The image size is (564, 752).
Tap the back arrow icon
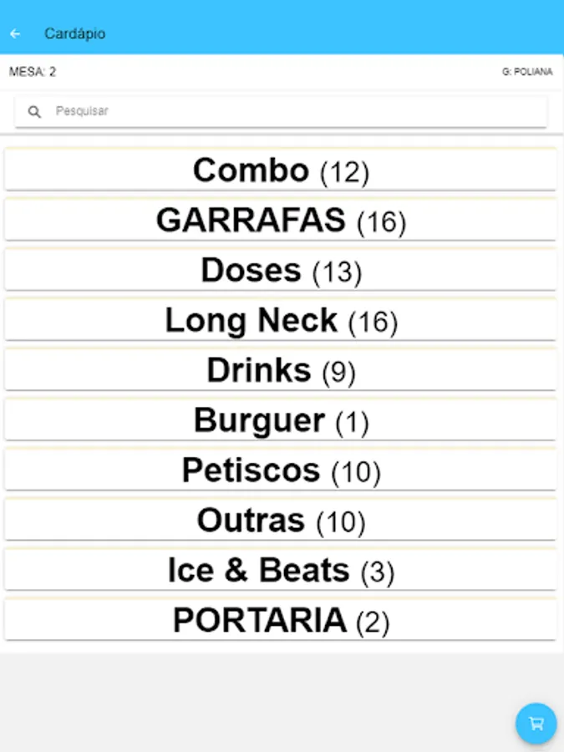pos(15,34)
